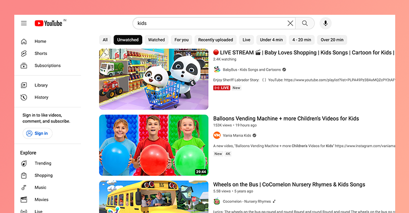Start voice search with microphone

pos(325,23)
